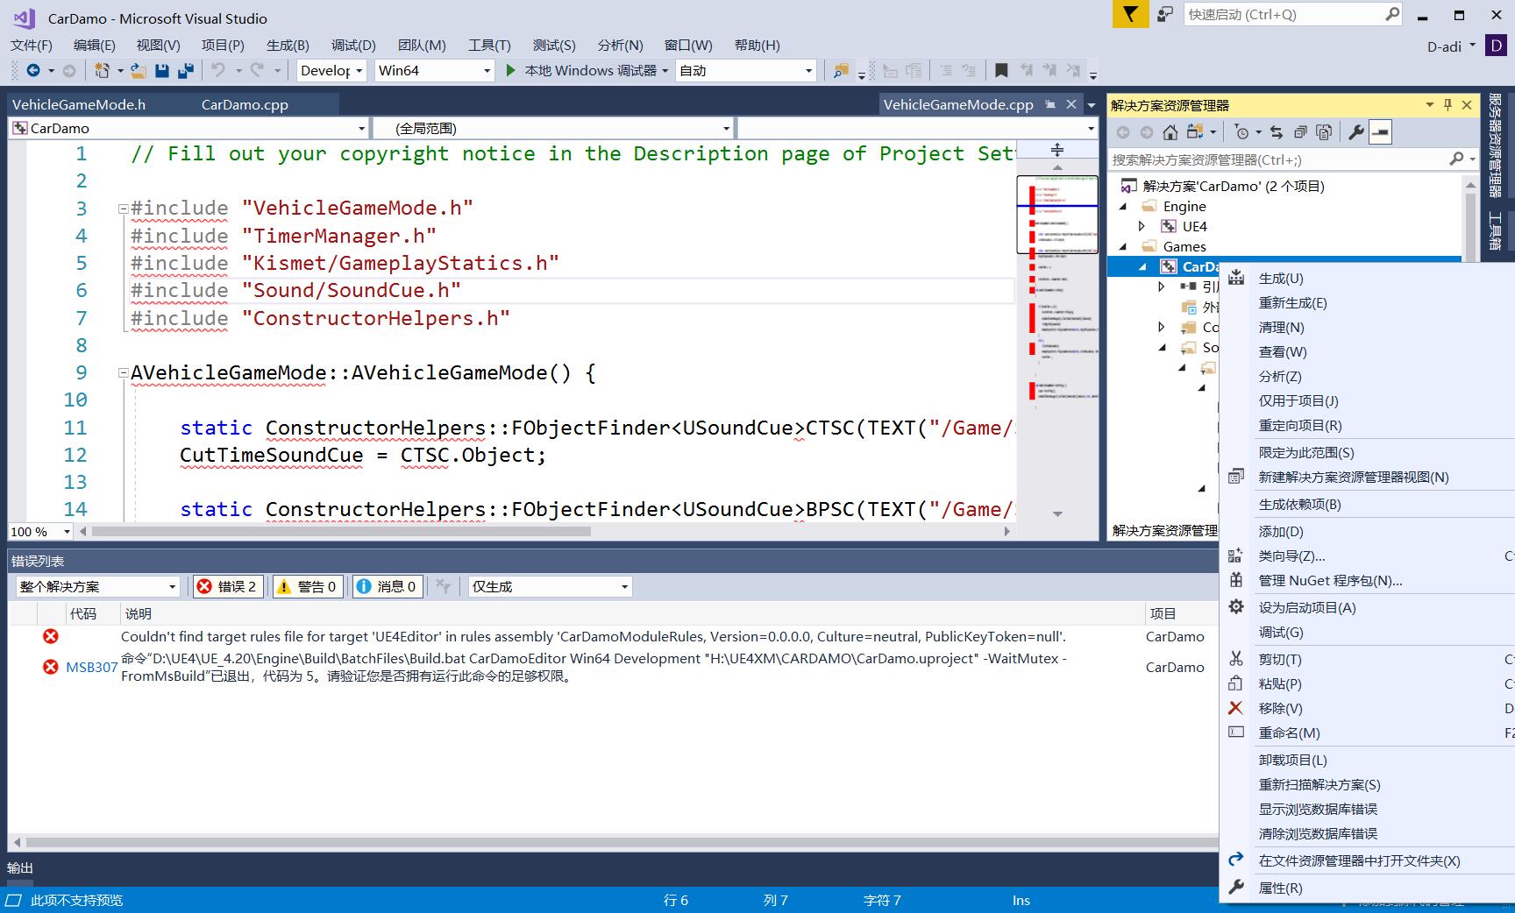Start debugging with the green play icon
1515x913 pixels.
(x=511, y=70)
